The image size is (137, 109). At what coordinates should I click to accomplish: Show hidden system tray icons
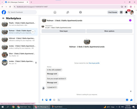point(117,107)
